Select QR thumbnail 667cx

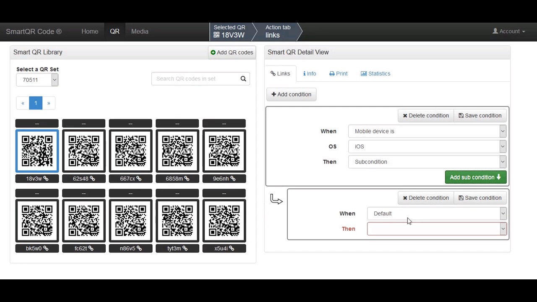click(130, 151)
